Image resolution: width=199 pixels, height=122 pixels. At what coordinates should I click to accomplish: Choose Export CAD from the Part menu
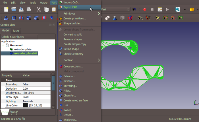[80, 7]
